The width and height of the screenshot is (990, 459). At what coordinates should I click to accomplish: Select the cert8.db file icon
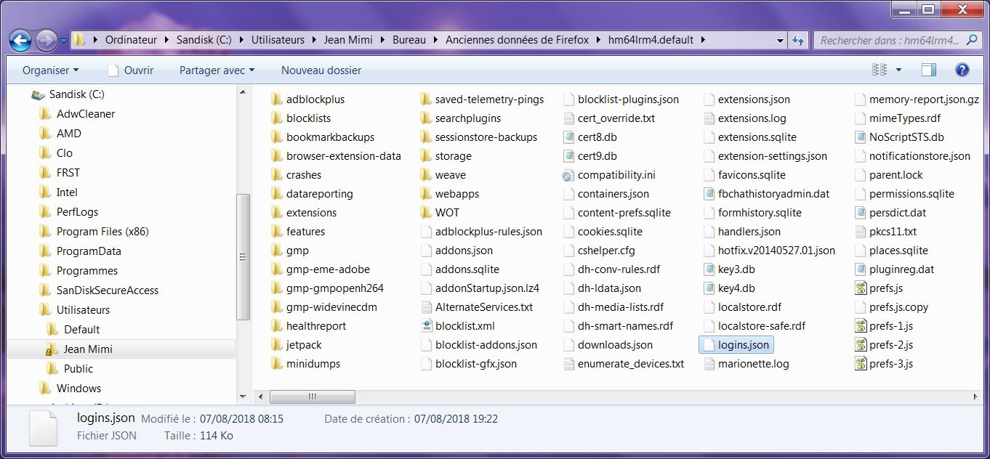(x=570, y=137)
